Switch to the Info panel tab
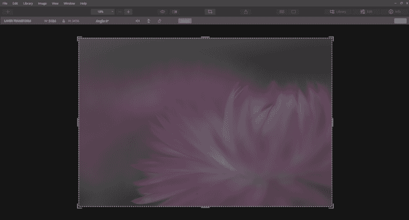This screenshot has height=220, width=409. (395, 12)
